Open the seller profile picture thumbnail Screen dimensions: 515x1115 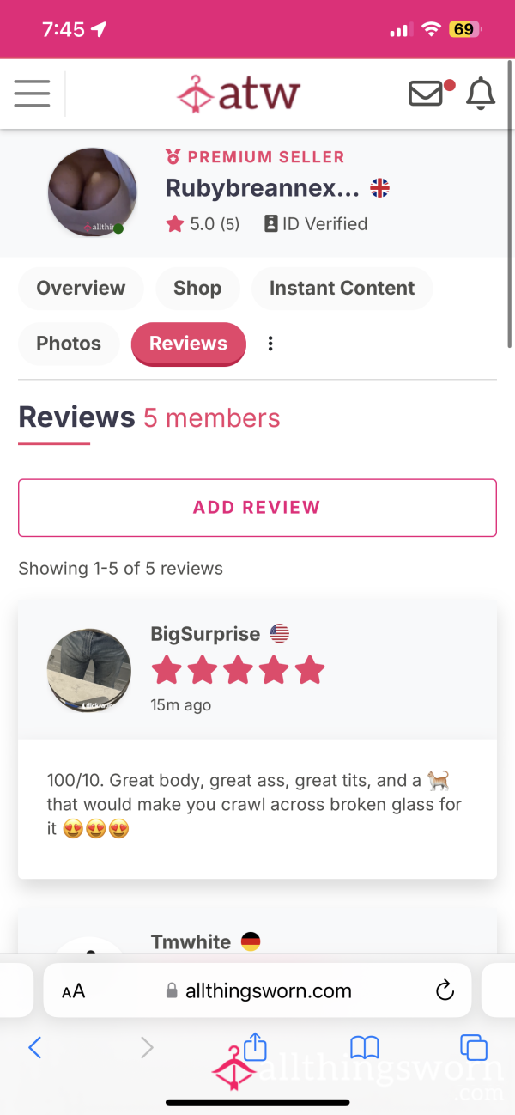pos(93,192)
